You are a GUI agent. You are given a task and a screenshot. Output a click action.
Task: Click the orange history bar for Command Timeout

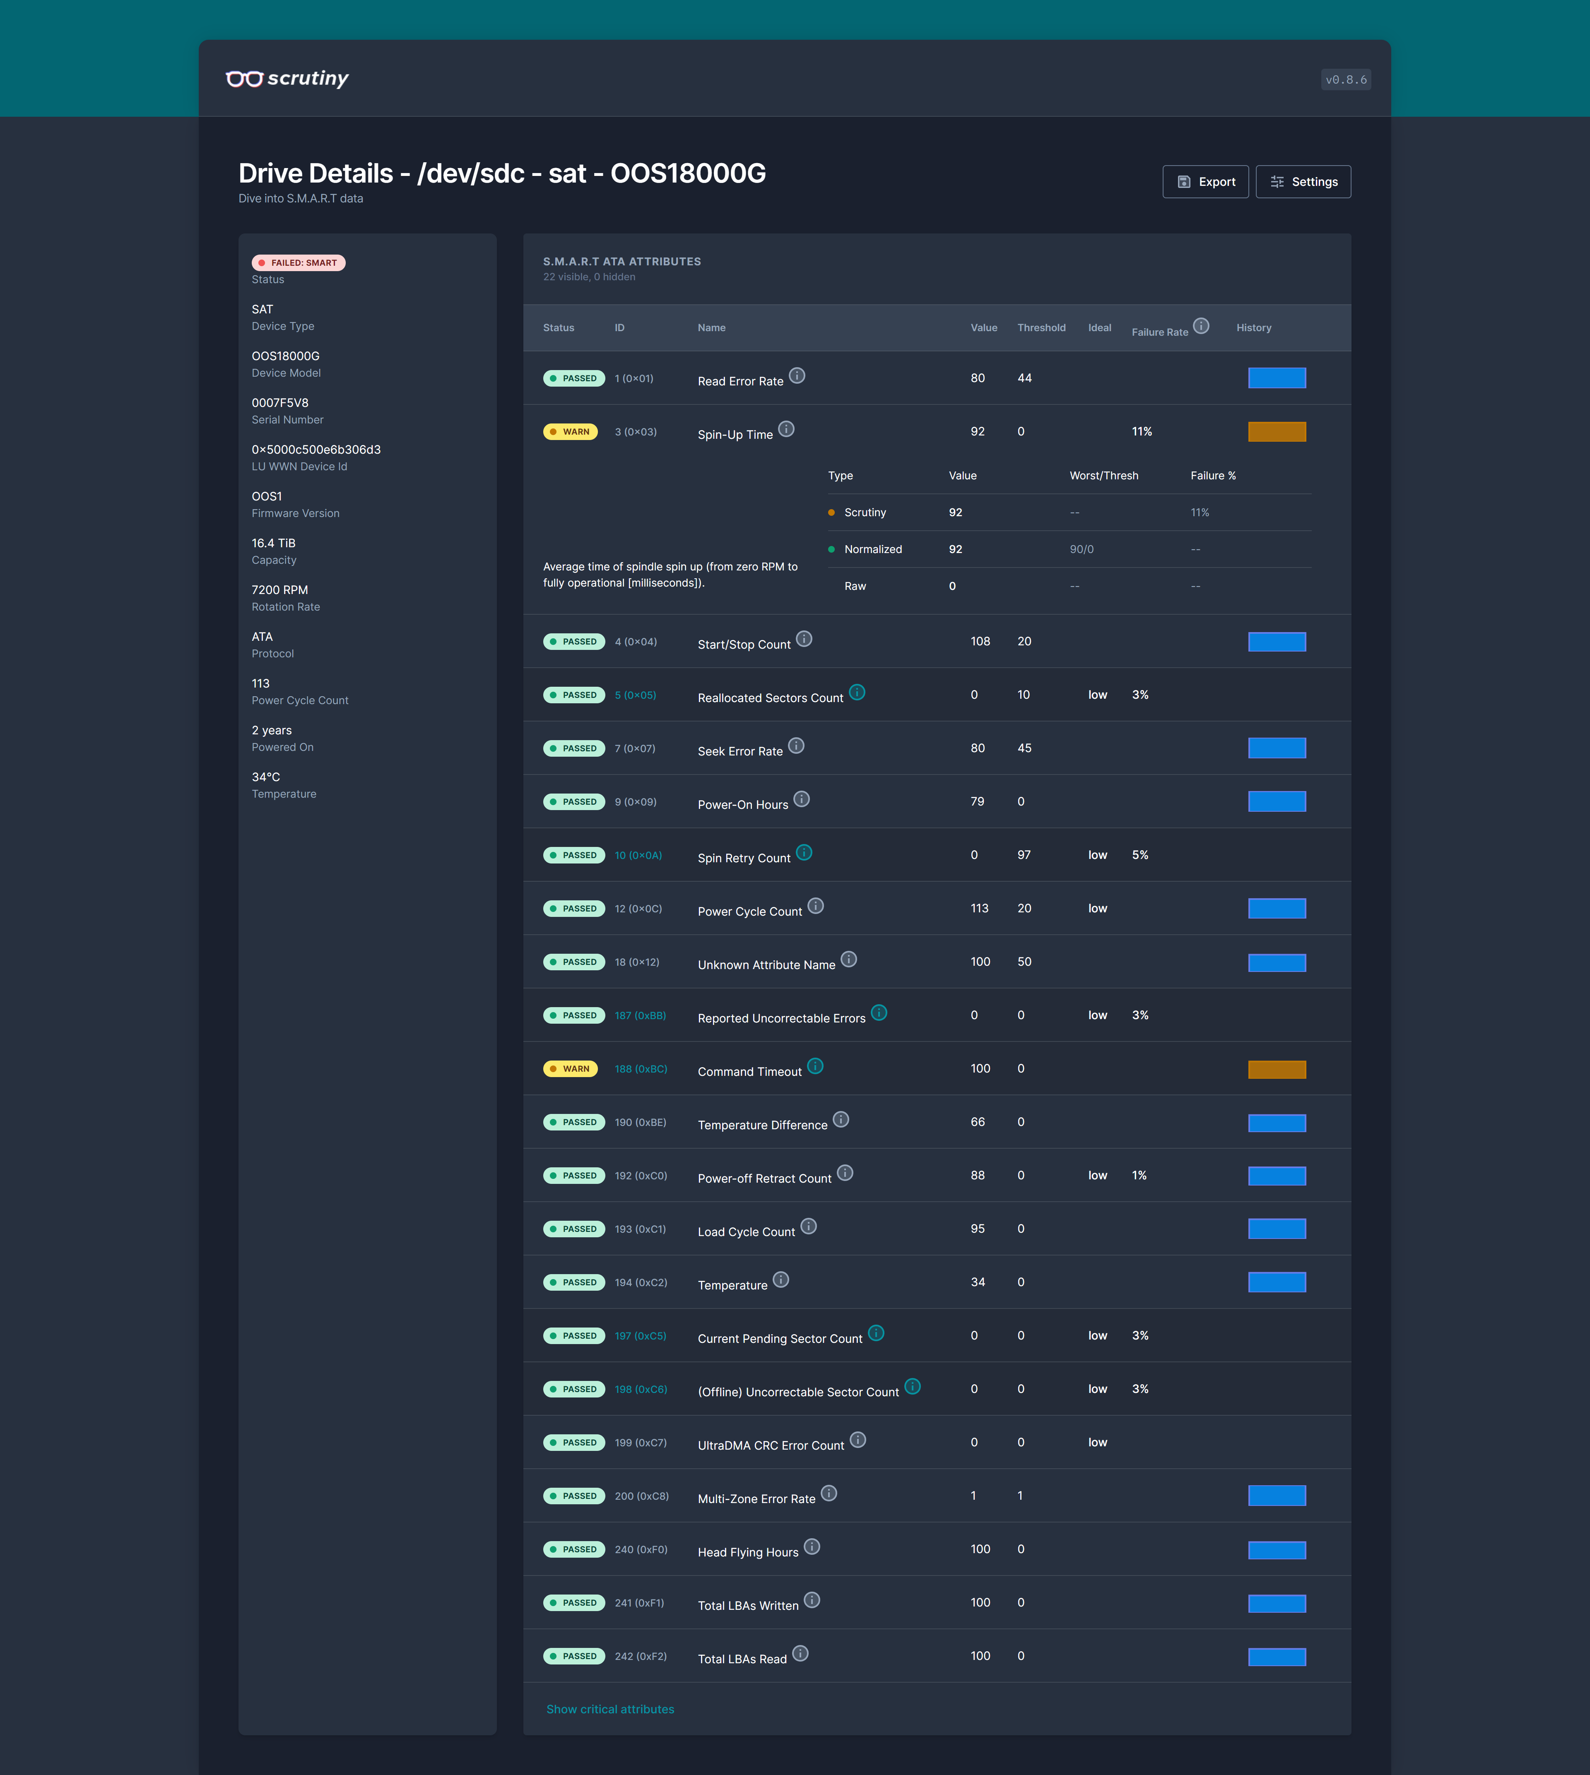(1277, 1069)
